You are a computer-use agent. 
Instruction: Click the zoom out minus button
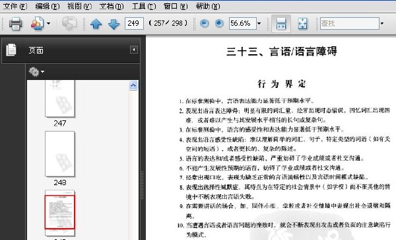[x=205, y=24]
